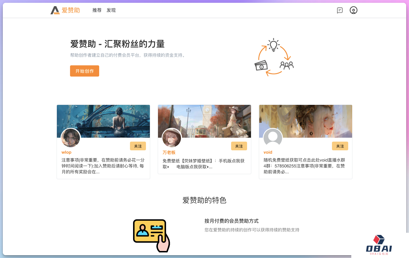This screenshot has width=409, height=258.
Task: Open the wlop creator name link
Action: (x=66, y=152)
